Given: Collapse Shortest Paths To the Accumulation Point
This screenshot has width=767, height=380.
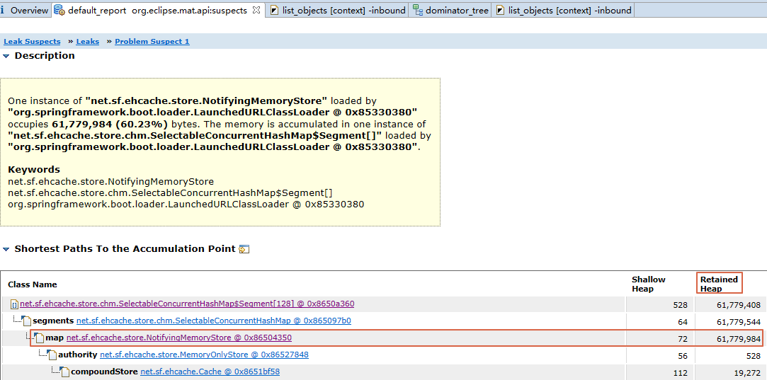Looking at the screenshot, I should click(6, 249).
